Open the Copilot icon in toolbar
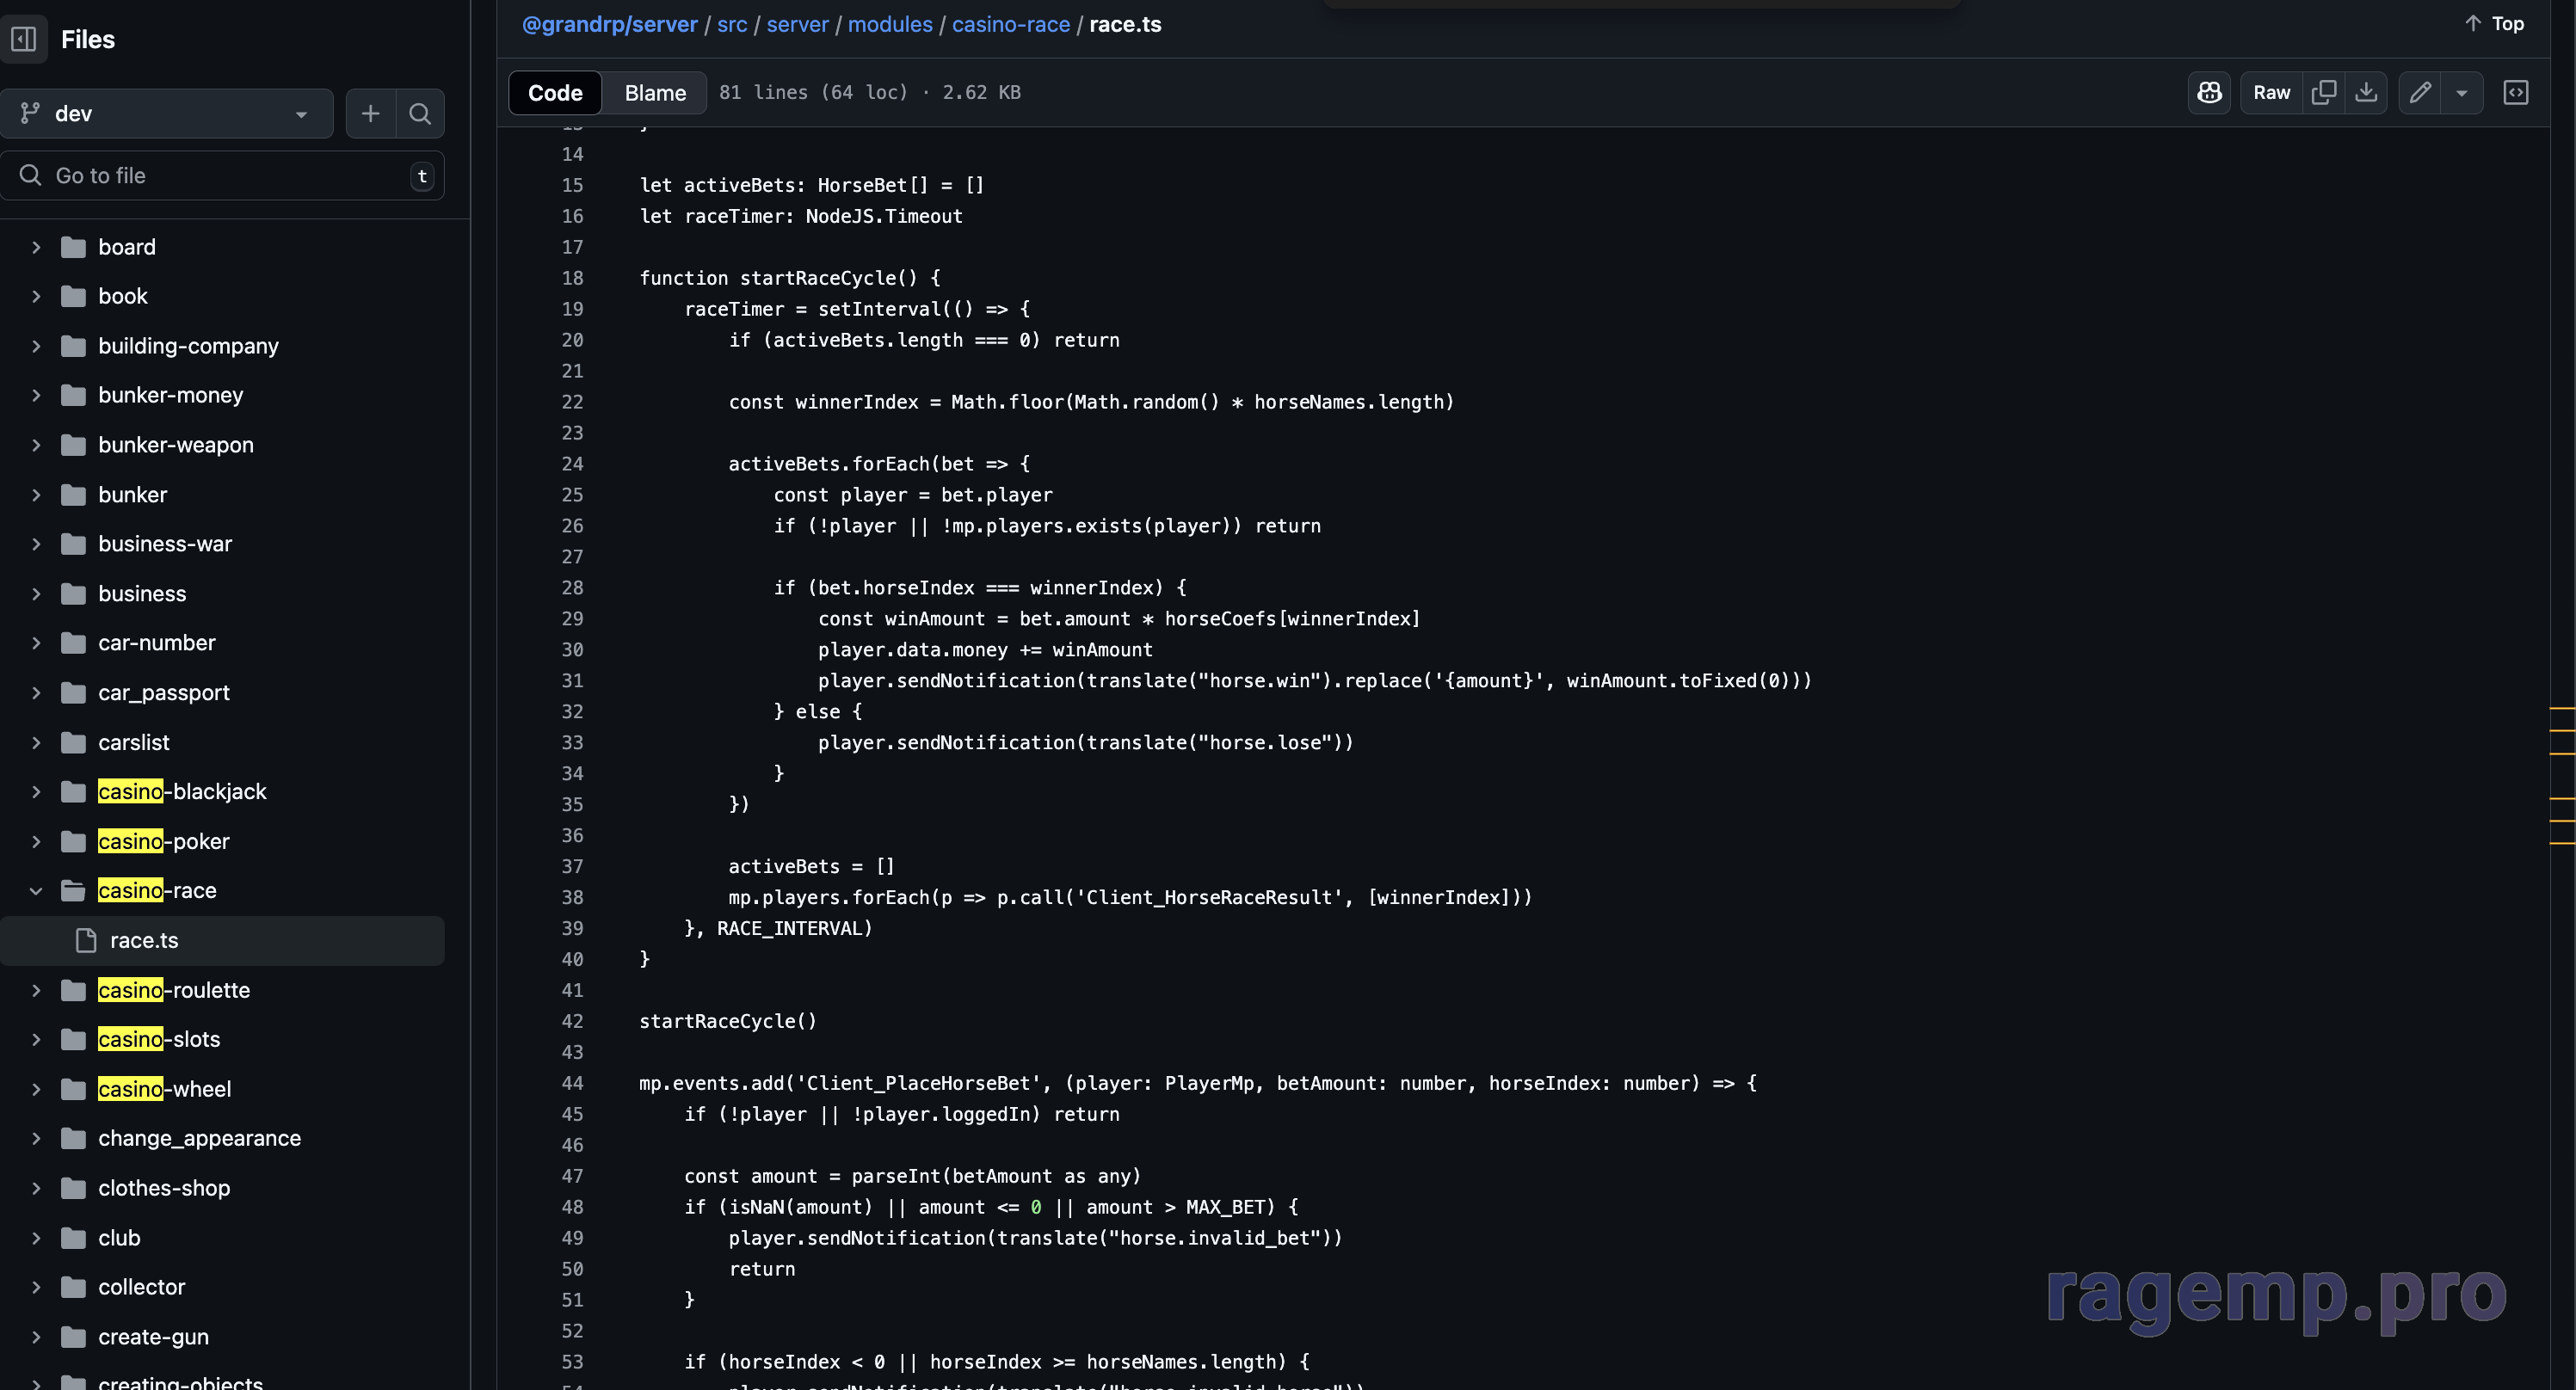Screen dimensions: 2576x1390 pyautogui.click(x=2209, y=93)
